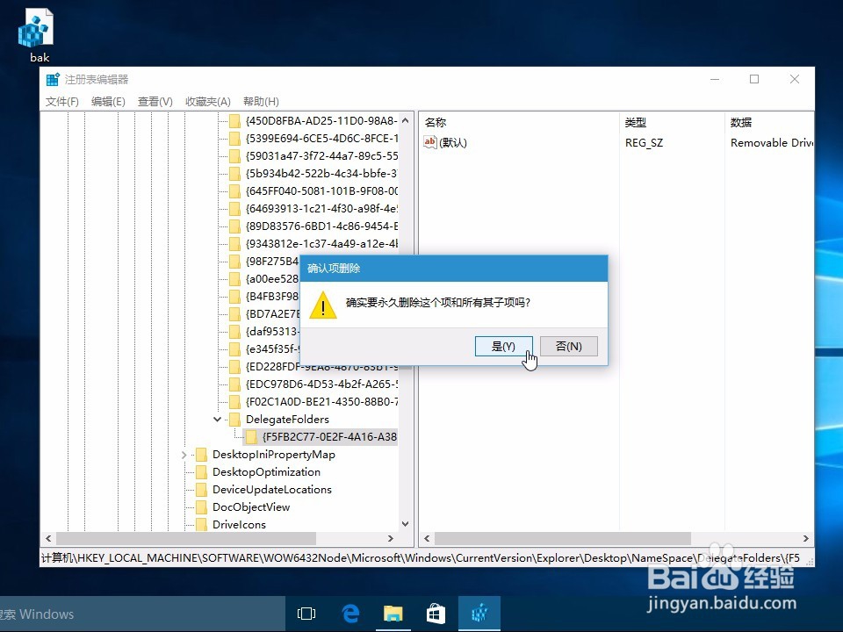Open the 帮助(H) menu
Screen dimensions: 843x632
(261, 102)
